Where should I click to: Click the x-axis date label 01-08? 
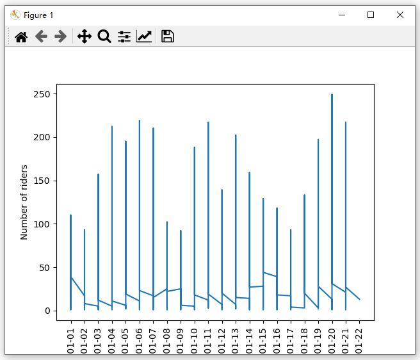click(167, 341)
